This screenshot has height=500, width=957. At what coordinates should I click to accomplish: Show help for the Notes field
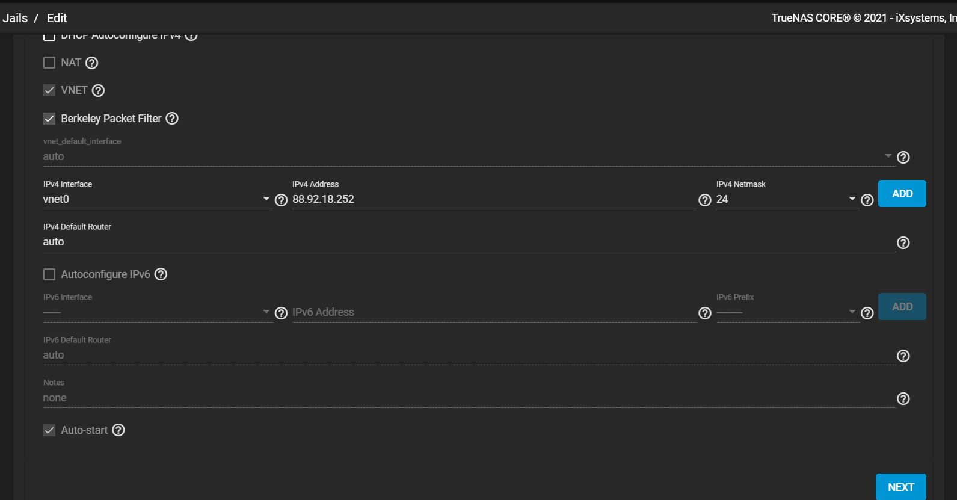point(903,398)
